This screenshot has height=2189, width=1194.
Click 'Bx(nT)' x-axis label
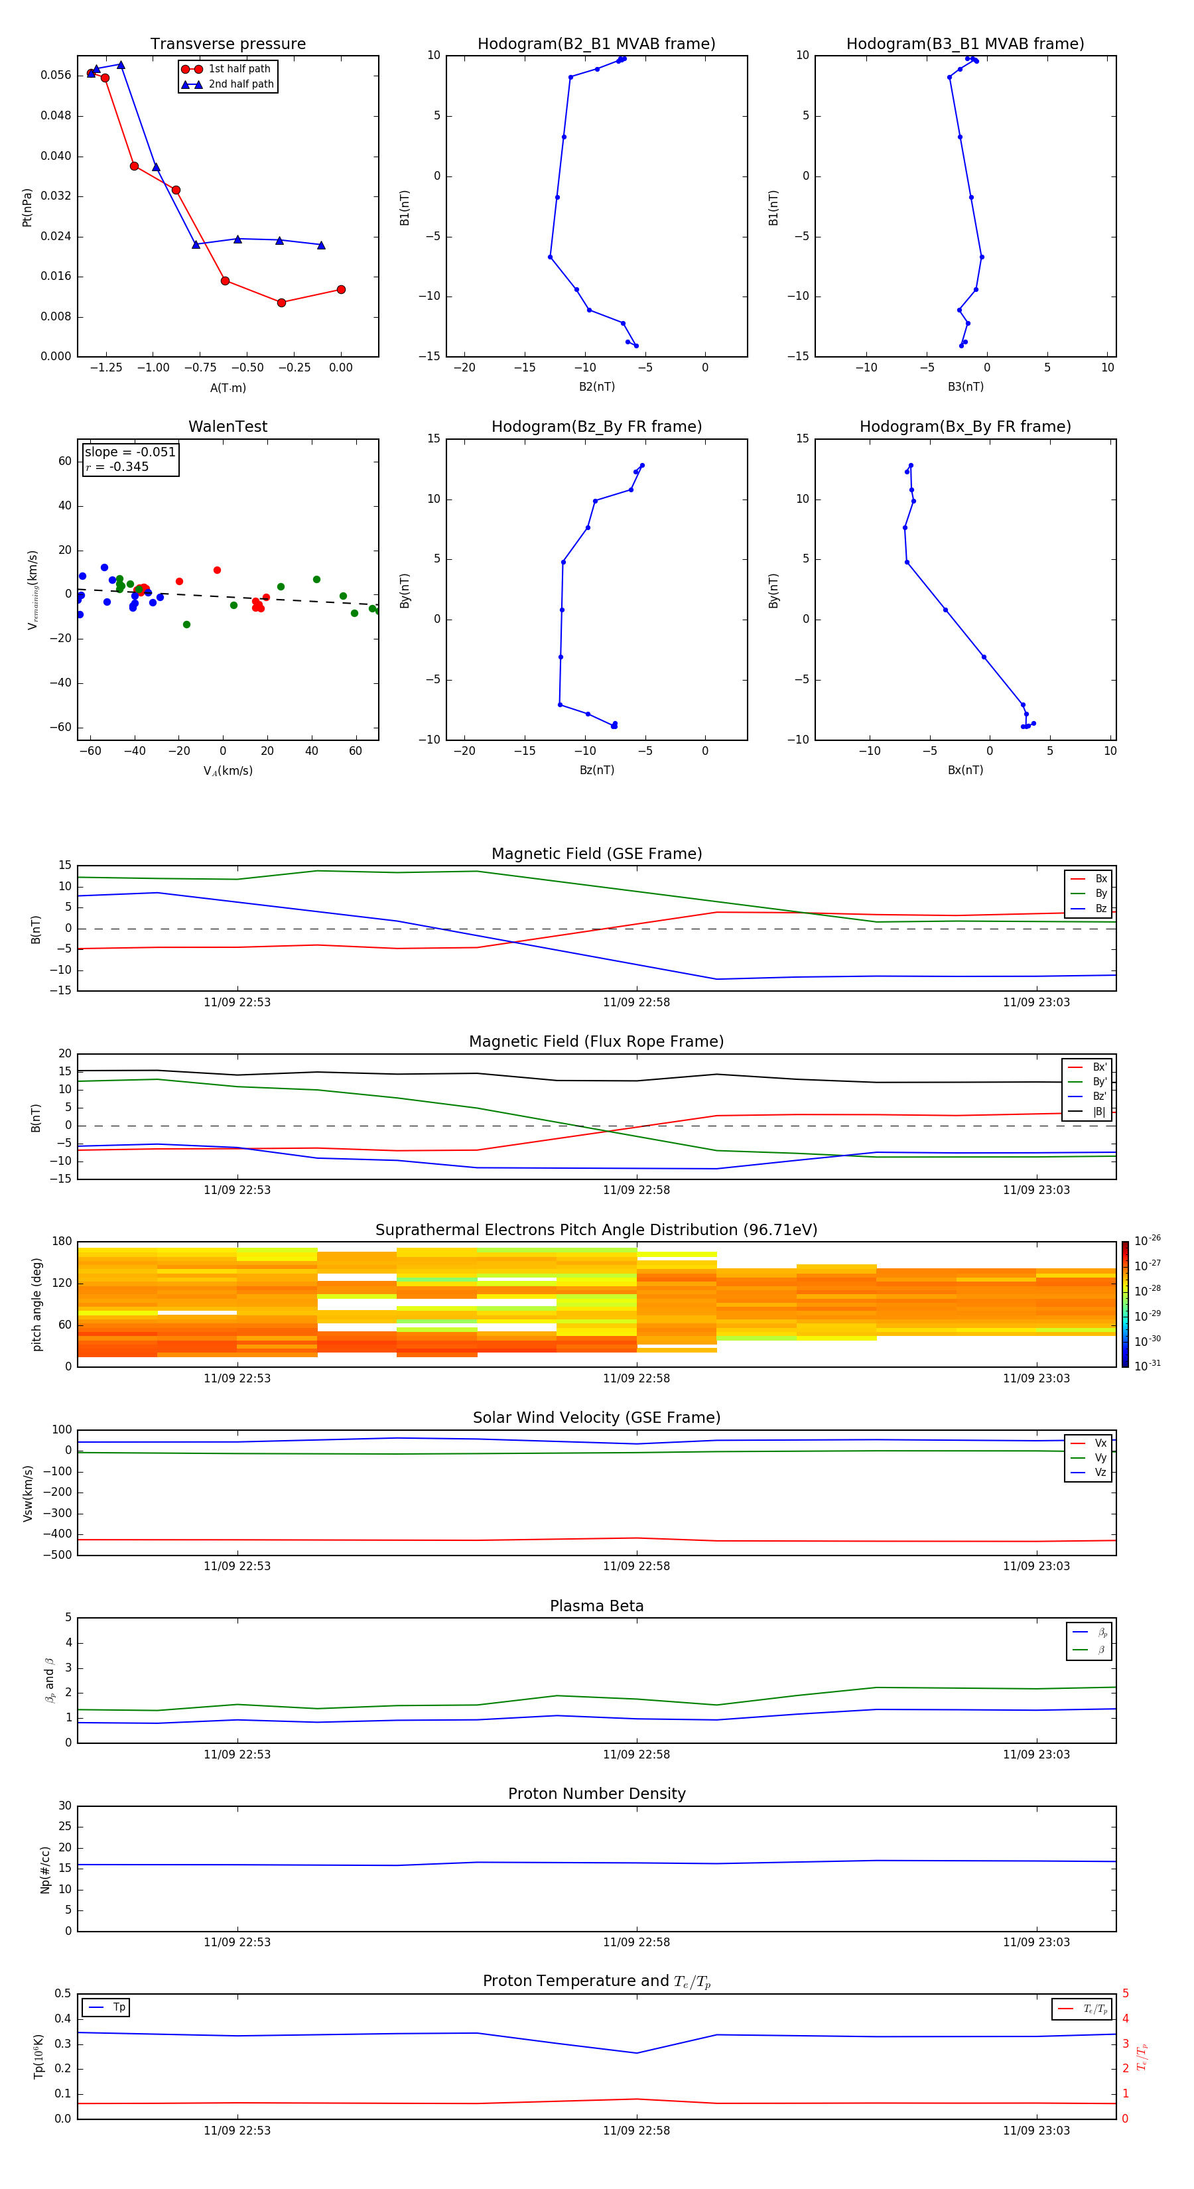pyautogui.click(x=965, y=771)
